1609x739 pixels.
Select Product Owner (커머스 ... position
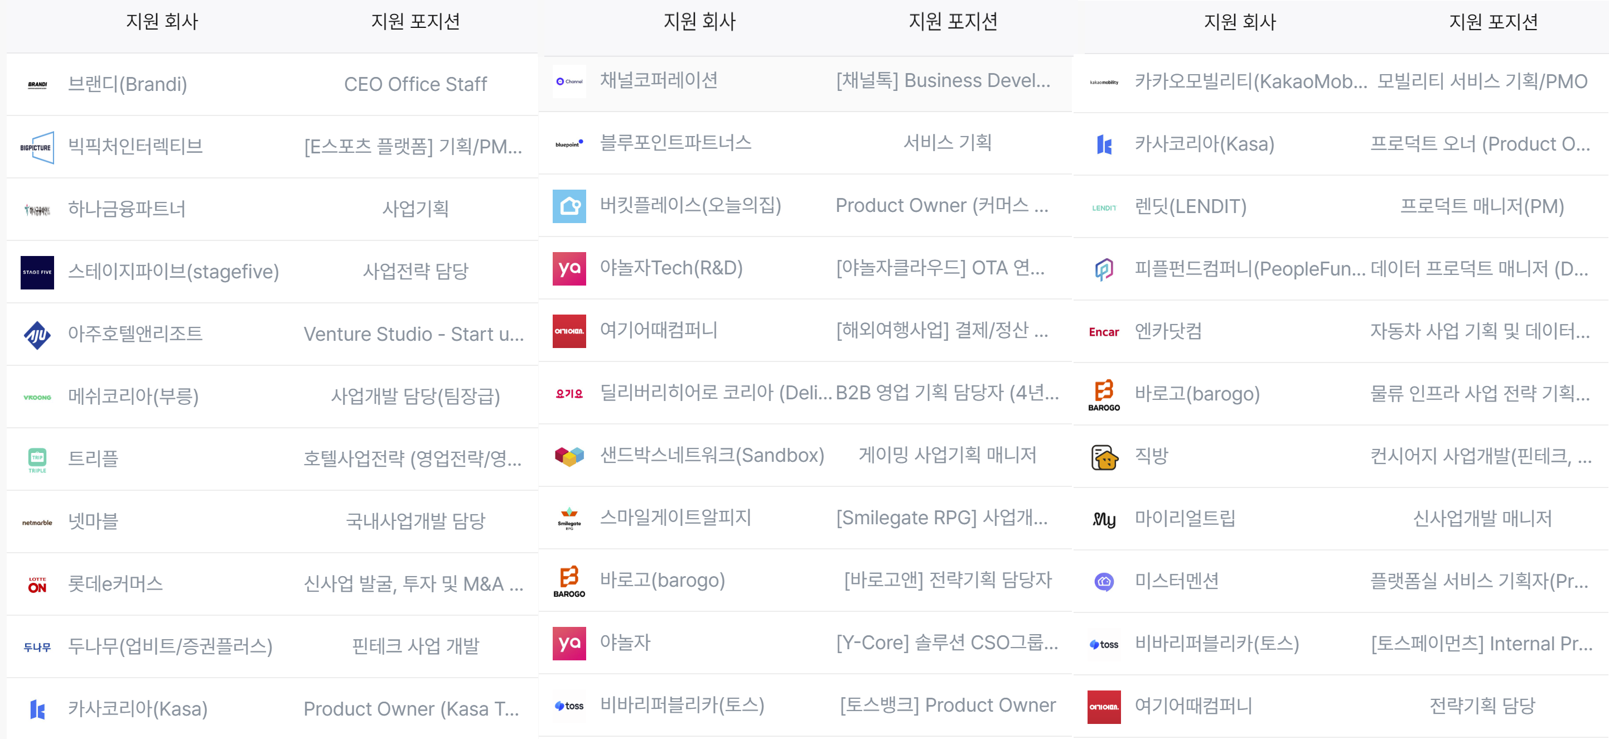(942, 205)
